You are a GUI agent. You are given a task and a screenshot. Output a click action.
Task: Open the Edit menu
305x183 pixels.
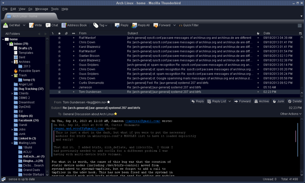pyautogui.click(x=13, y=9)
